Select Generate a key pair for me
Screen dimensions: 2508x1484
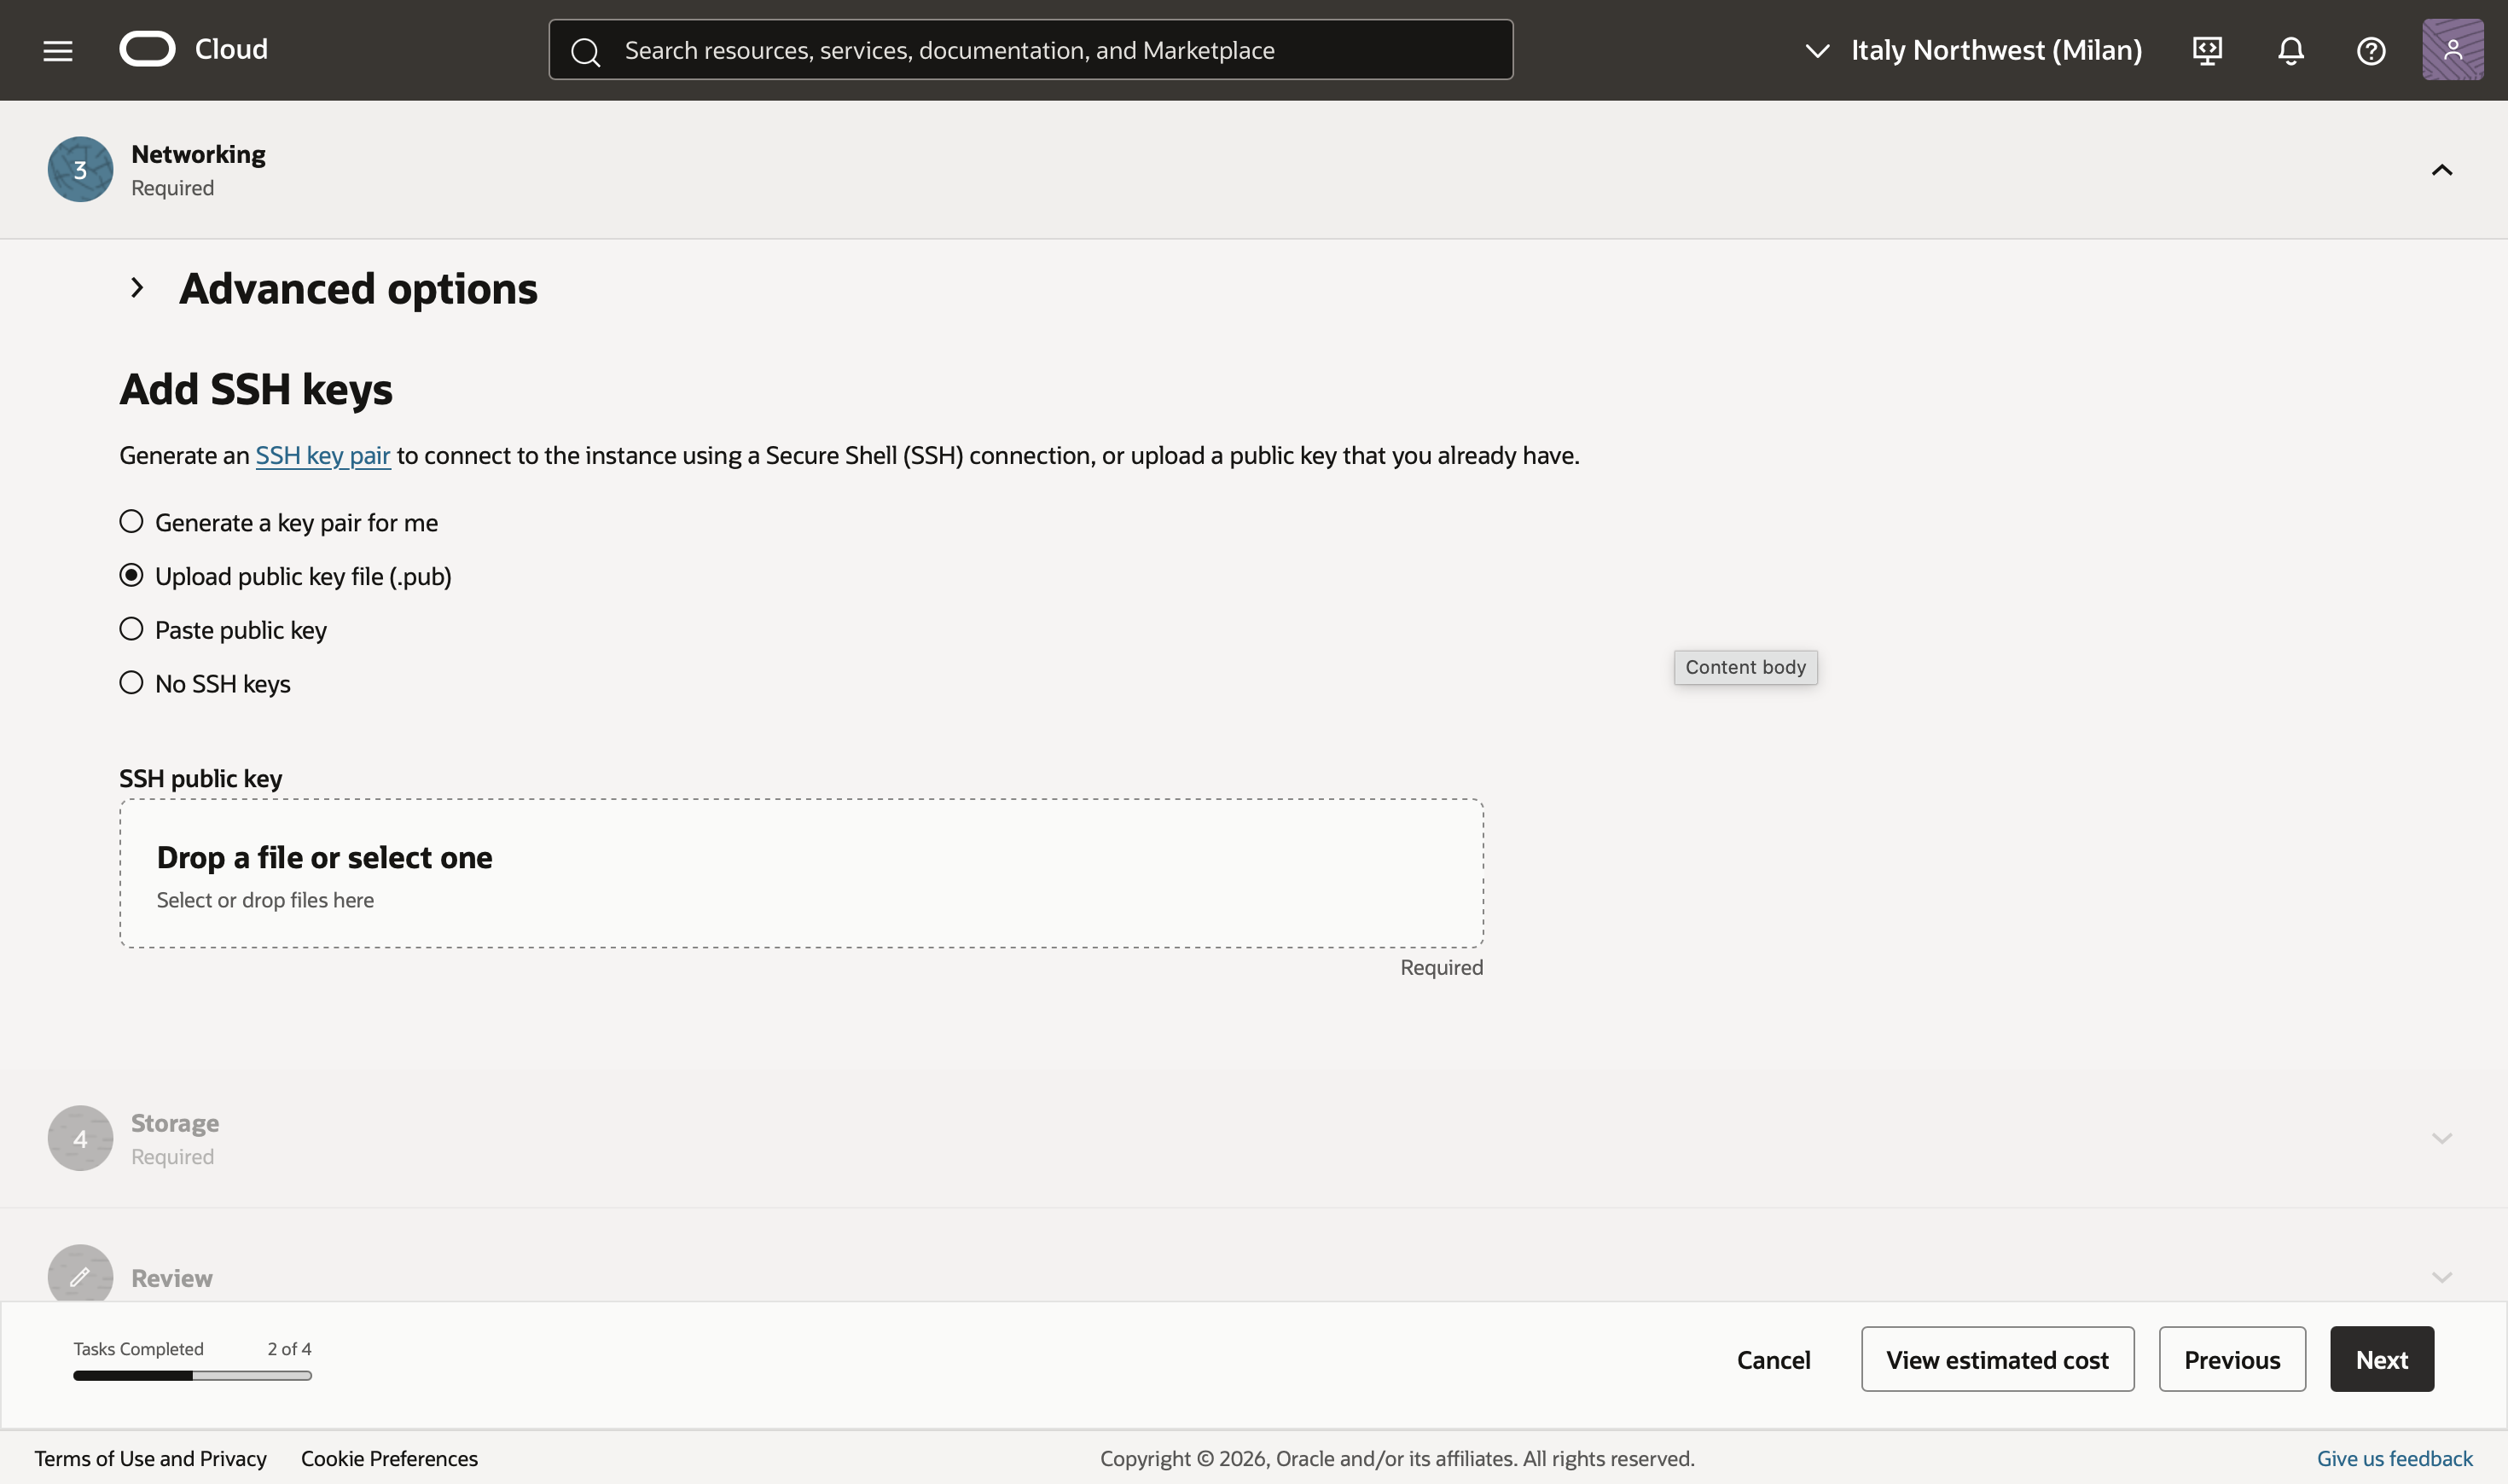(131, 521)
